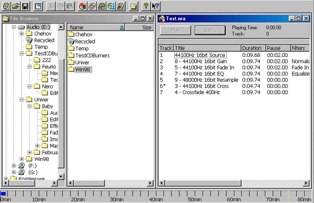Click the Cut scissors icon
Viewport: 314px width, 203px height.
tap(51, 6)
